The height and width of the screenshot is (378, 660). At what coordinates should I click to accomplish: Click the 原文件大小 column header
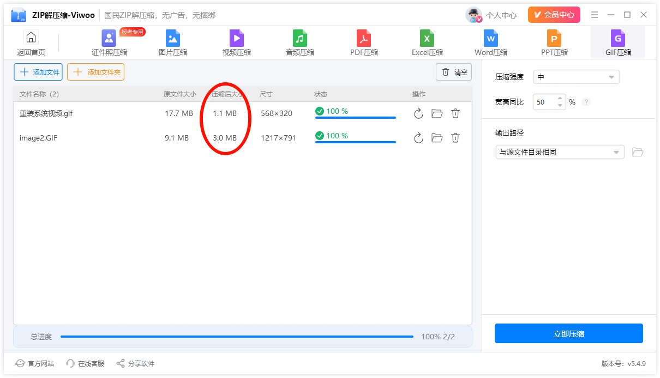point(180,94)
